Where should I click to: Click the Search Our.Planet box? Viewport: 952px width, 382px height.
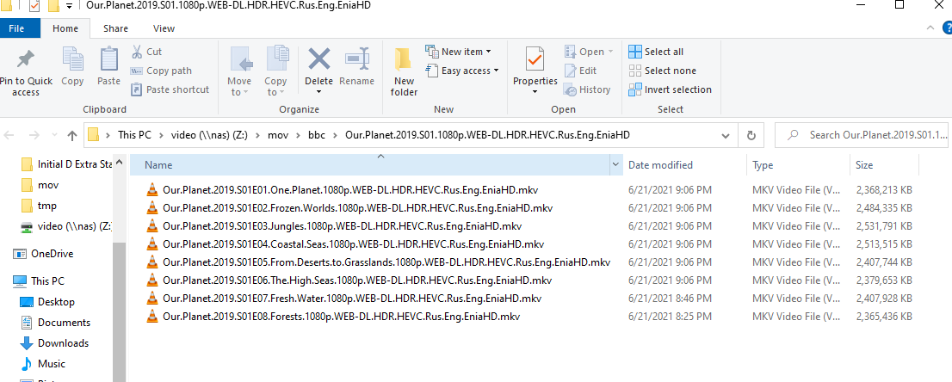(x=863, y=135)
